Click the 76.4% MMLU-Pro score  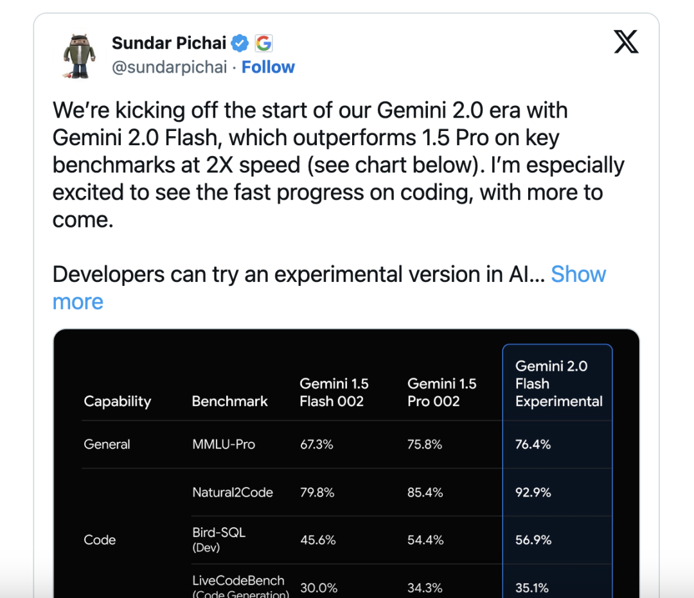click(533, 444)
